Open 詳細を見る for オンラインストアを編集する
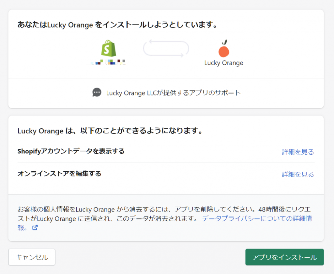The height and width of the screenshot is (274, 334). pyautogui.click(x=298, y=174)
